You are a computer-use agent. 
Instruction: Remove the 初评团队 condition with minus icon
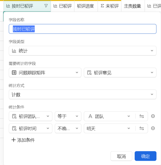point(153,116)
